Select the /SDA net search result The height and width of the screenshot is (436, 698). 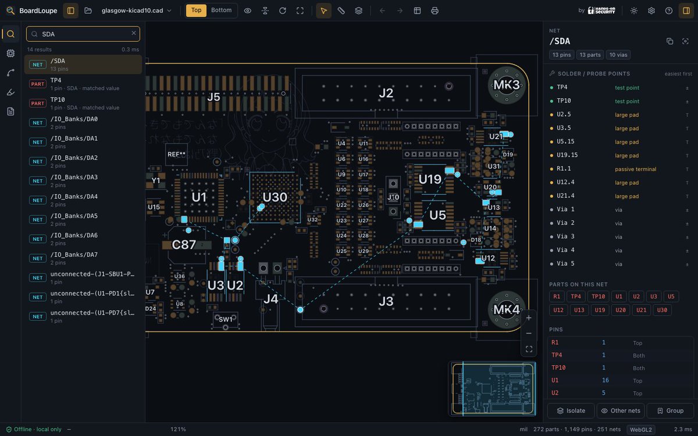click(83, 65)
